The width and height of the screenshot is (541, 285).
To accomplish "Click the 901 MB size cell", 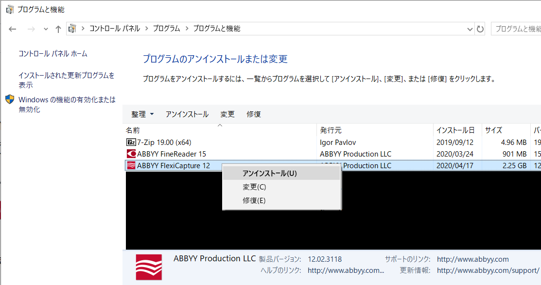I will [x=514, y=154].
